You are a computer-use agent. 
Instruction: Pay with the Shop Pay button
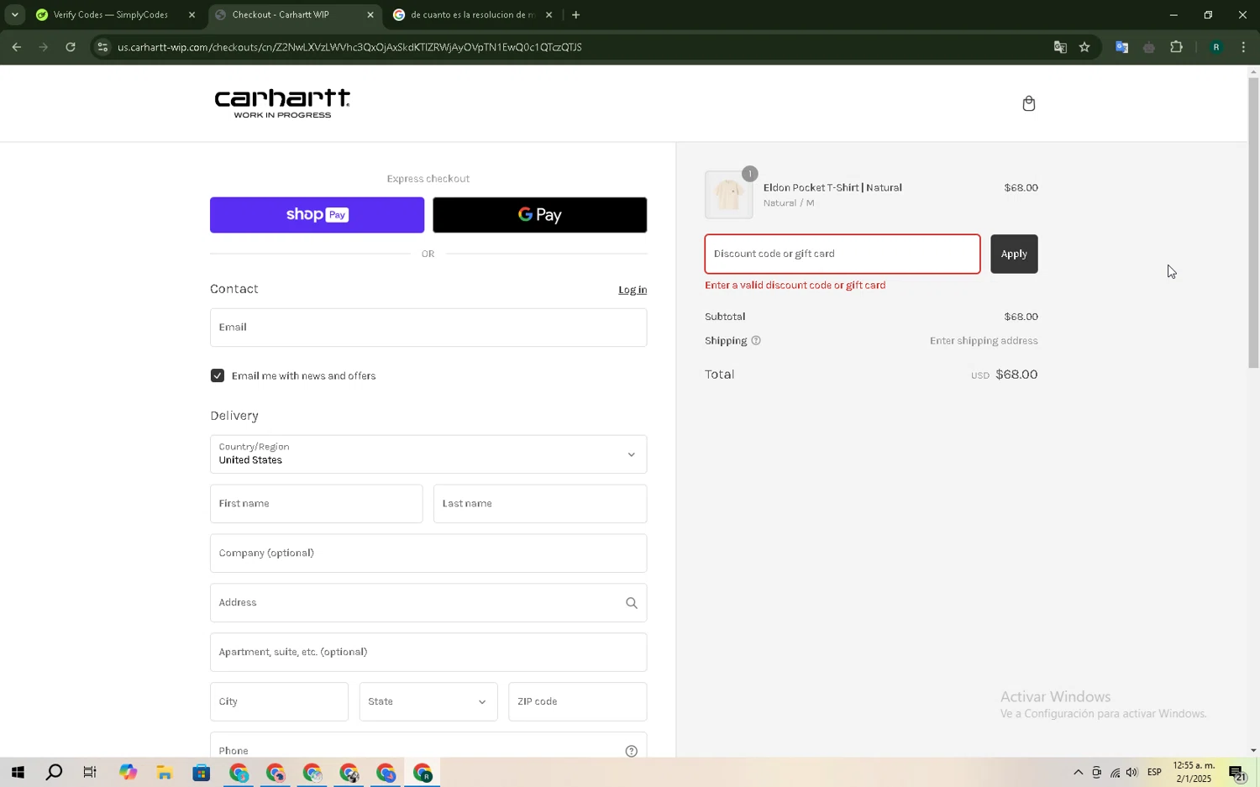coord(317,215)
